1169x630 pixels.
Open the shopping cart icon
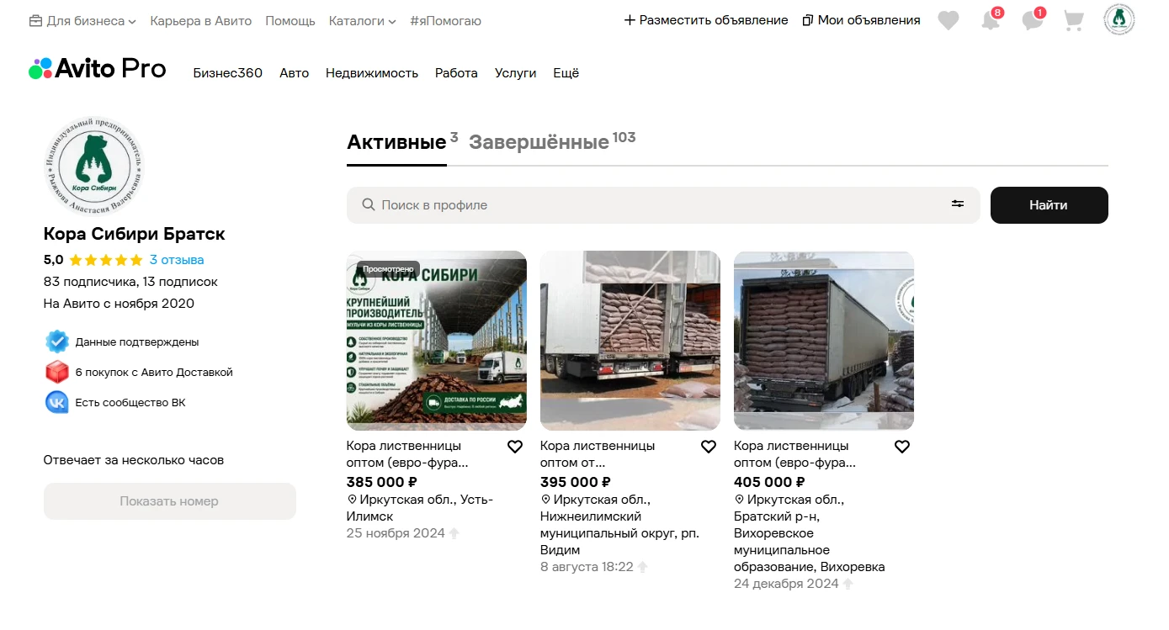(x=1073, y=20)
